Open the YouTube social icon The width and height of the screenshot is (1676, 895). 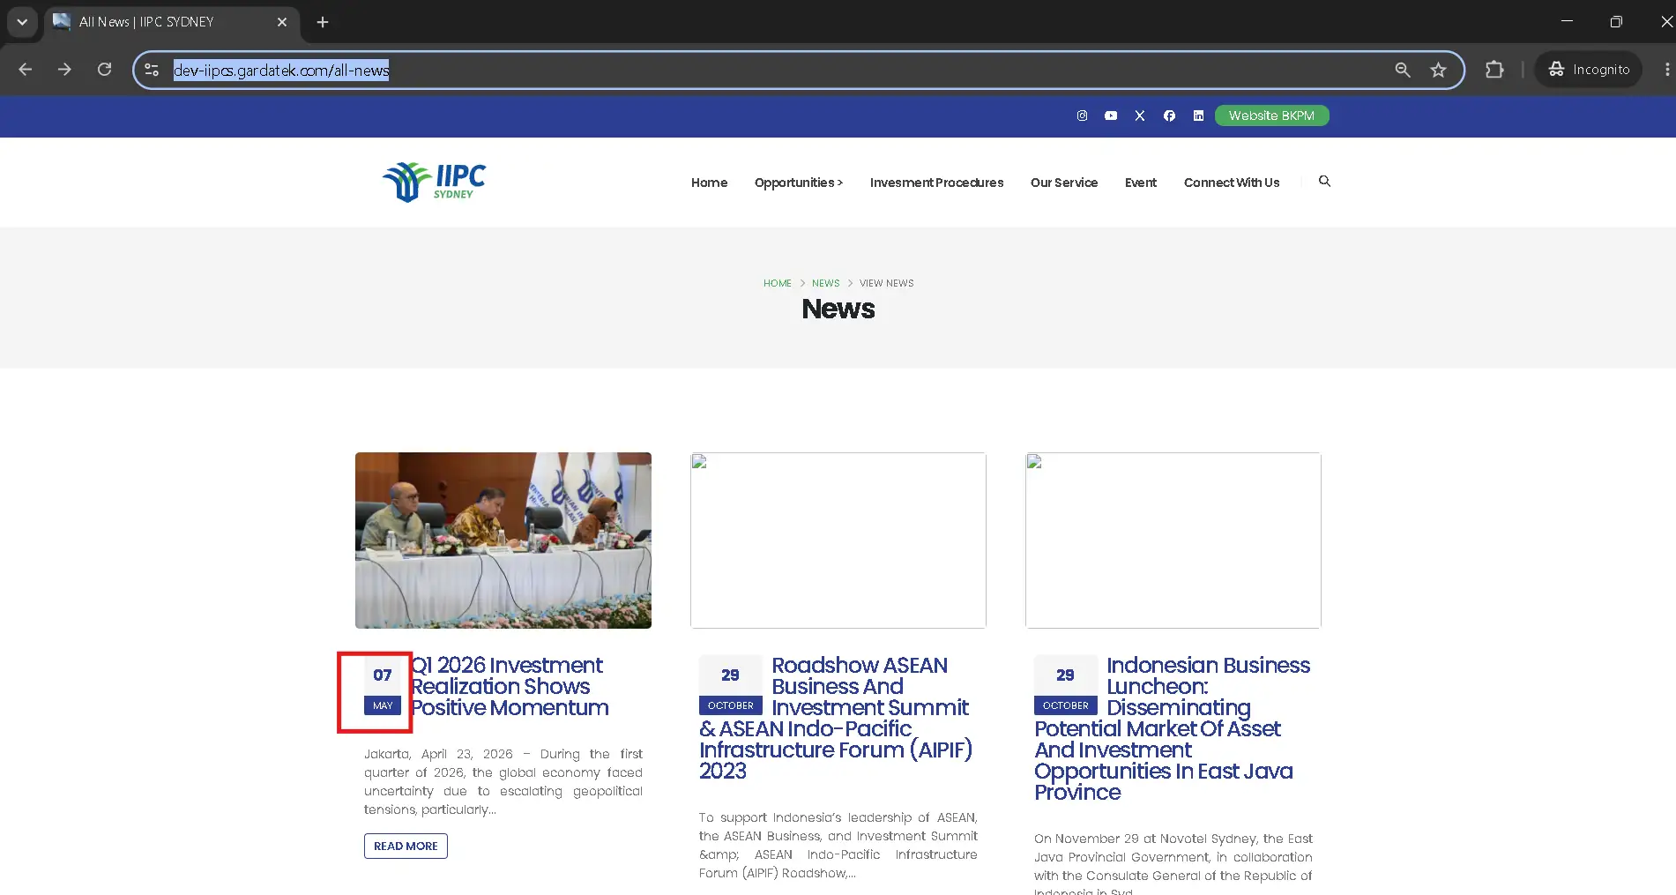[x=1111, y=116]
